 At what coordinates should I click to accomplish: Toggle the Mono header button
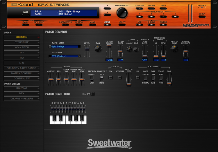tap(92, 25)
